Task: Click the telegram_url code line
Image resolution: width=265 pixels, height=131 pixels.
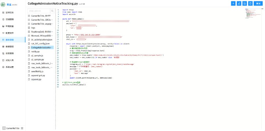Action: coord(102,64)
